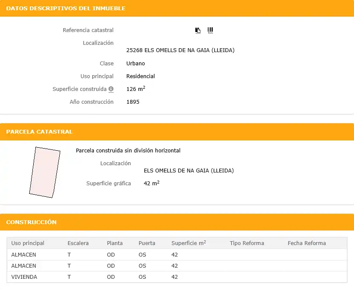Click the Superficie m² column header

click(189, 243)
